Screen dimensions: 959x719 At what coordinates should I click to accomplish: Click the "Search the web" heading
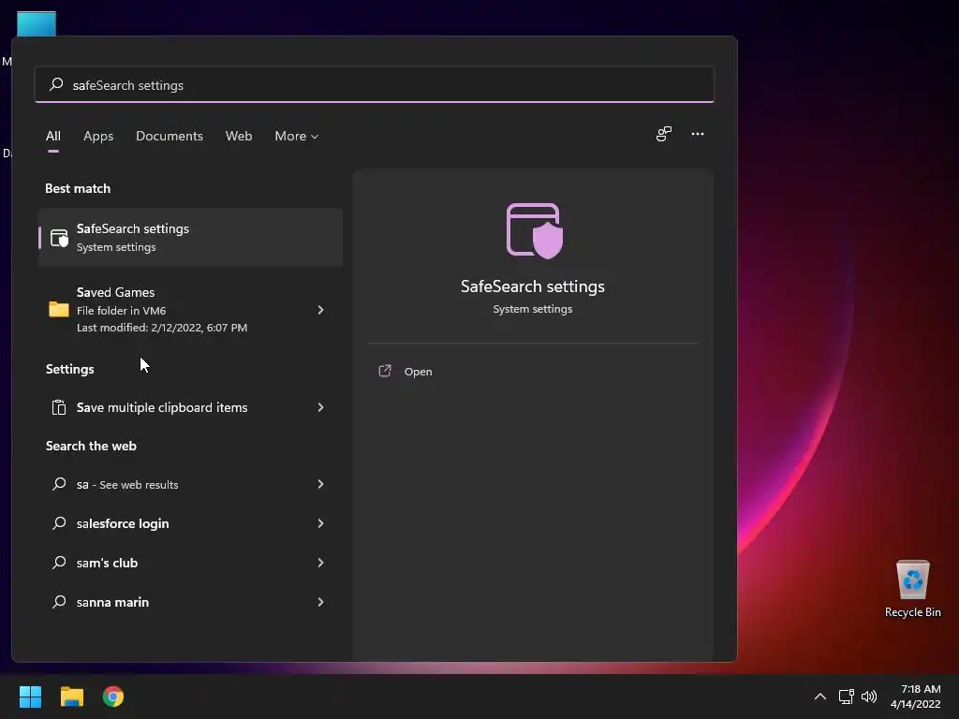(91, 446)
